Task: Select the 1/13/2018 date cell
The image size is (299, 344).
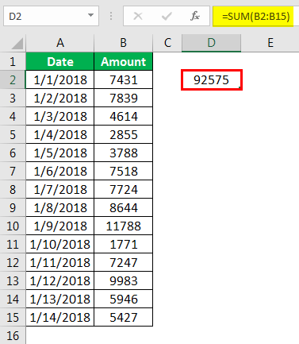Action: [60, 299]
